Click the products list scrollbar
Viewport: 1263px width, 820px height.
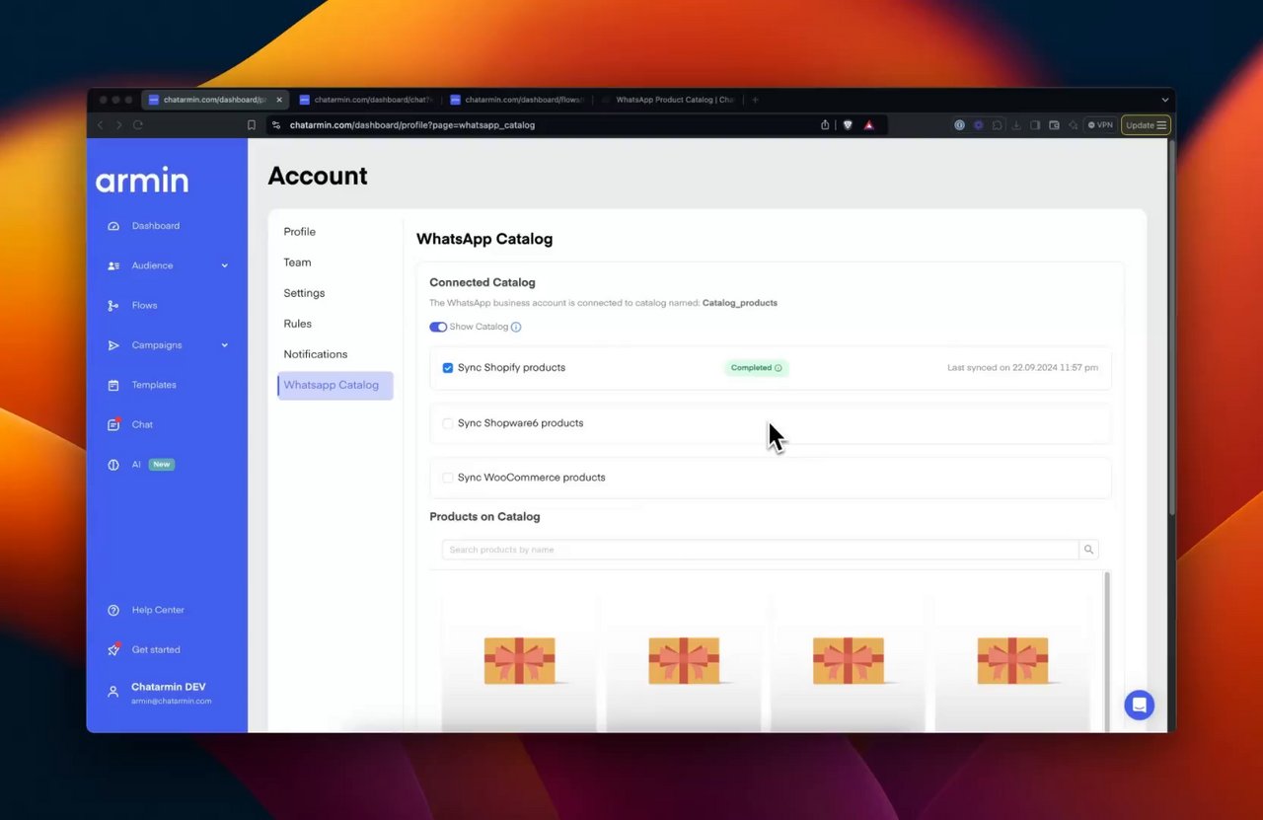point(1106,651)
